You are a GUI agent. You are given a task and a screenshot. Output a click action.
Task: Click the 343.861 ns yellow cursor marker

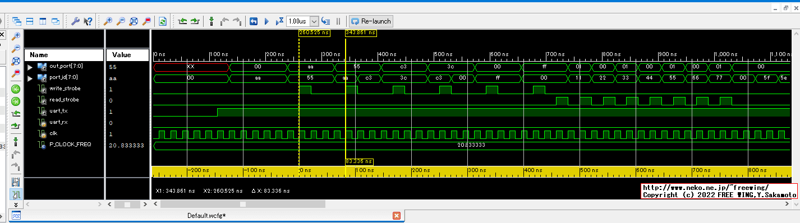pos(360,32)
